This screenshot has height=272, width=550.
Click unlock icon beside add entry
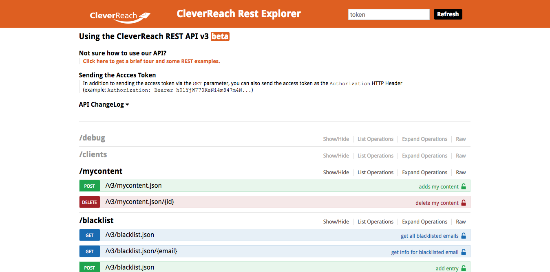pos(463,268)
